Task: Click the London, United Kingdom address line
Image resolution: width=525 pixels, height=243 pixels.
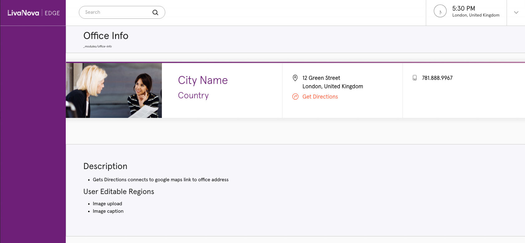Action: (x=333, y=86)
